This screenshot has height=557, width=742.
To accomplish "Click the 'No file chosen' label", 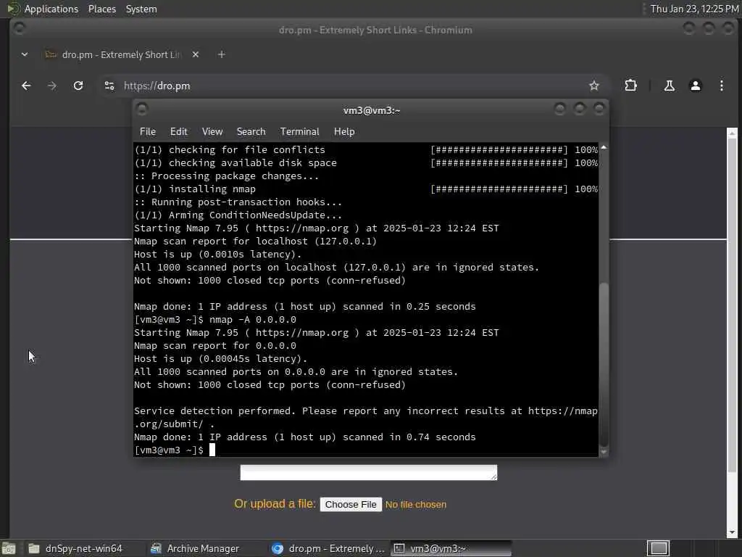I will click(x=415, y=505).
